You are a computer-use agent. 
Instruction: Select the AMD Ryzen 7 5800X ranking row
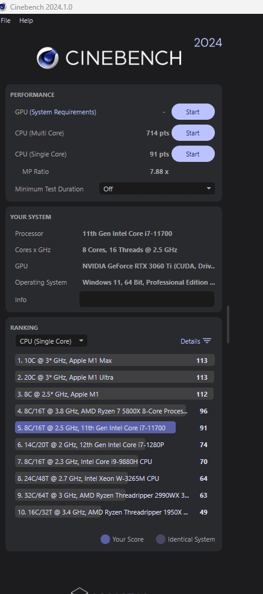115,411
